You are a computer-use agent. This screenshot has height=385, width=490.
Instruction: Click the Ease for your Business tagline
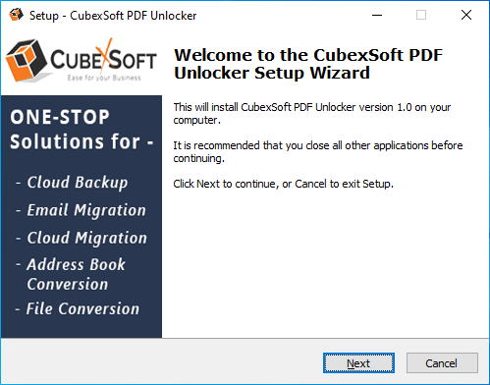[104, 78]
